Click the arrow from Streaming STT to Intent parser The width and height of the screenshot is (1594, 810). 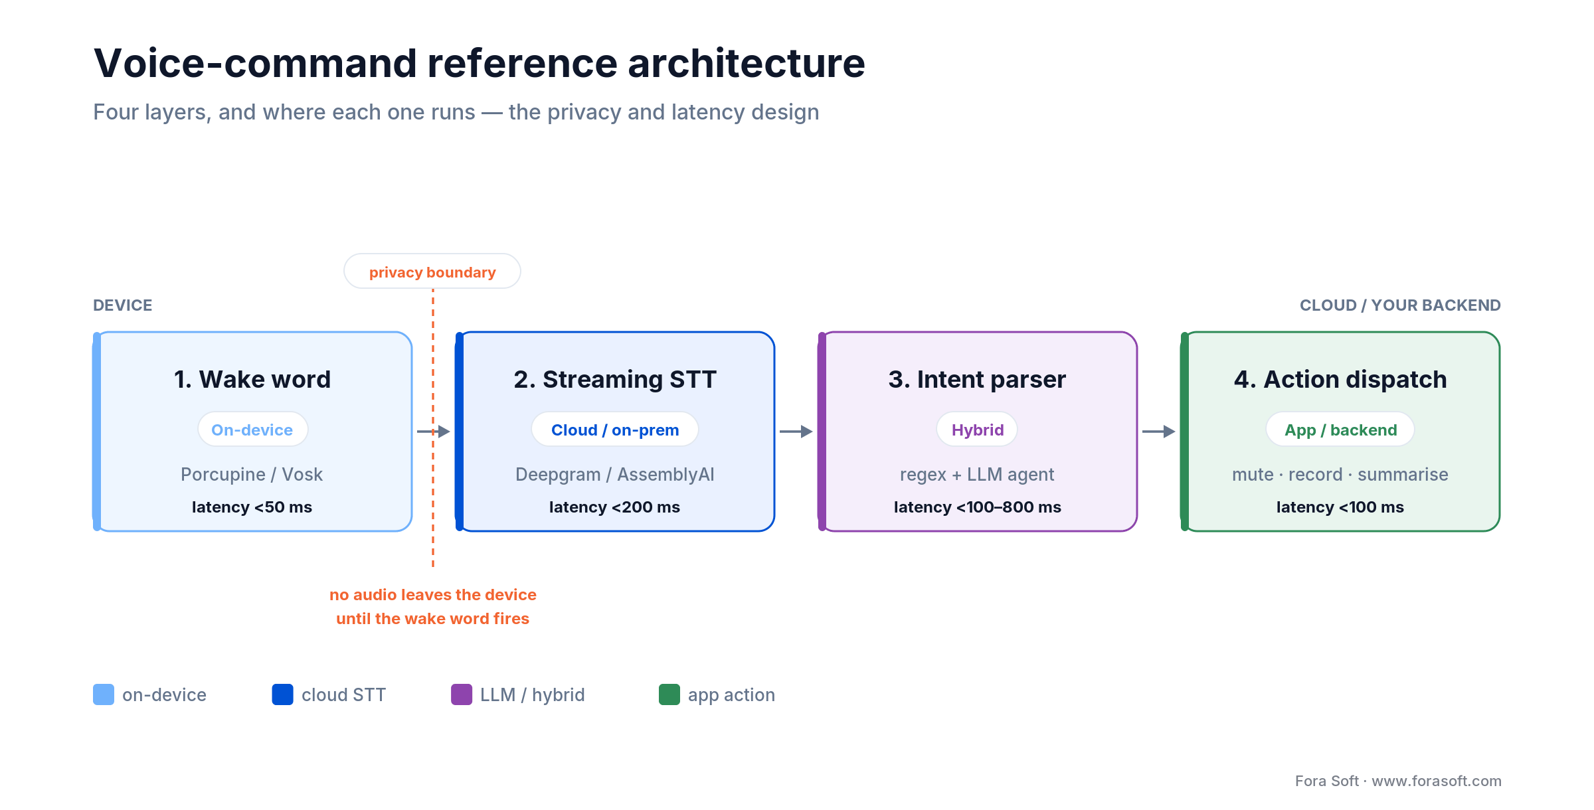coord(796,432)
